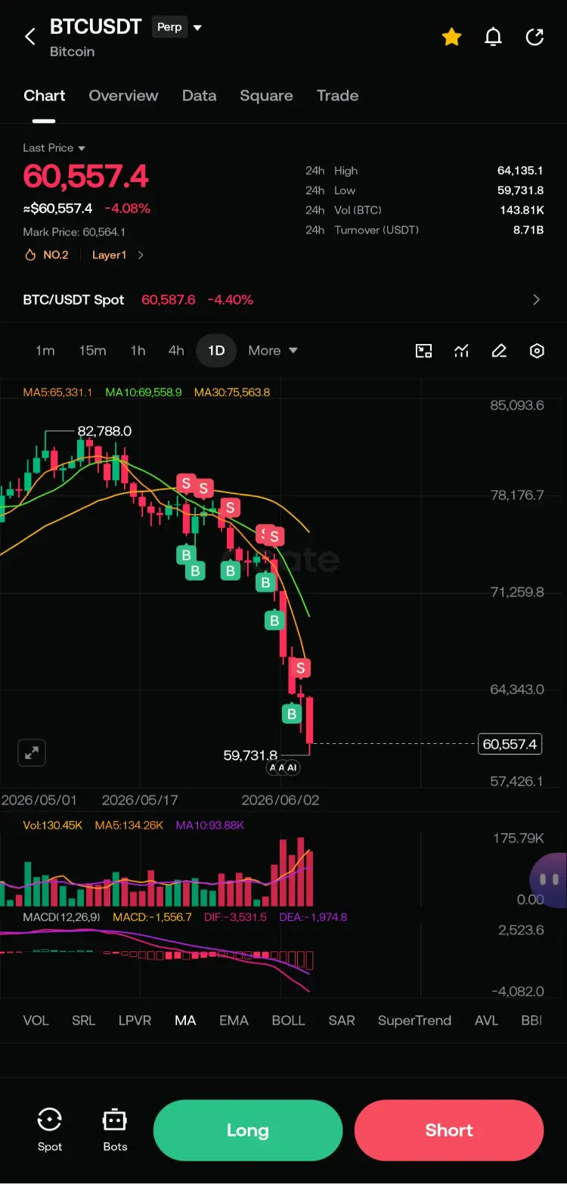Switch to the Trade tab
Viewport: 567px width, 1184px height.
pos(337,95)
